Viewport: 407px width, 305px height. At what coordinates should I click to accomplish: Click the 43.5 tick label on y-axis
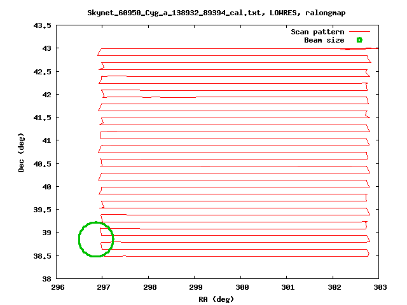tap(43, 25)
